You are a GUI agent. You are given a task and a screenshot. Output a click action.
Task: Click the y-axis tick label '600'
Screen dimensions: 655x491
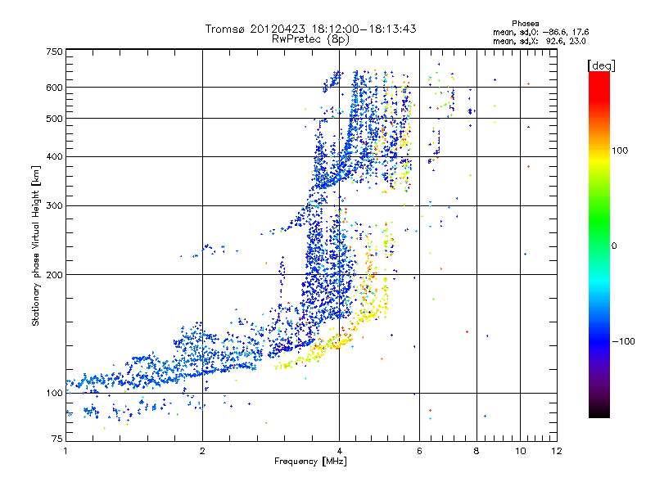coord(54,88)
